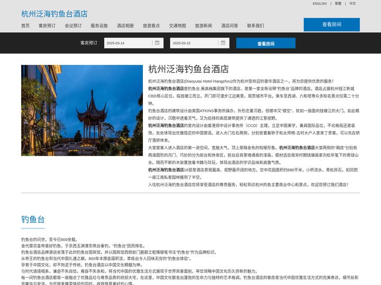
Task: Click first description line mentioning Diaoyutai Hotel Hangzhou
Action: (x=241, y=81)
